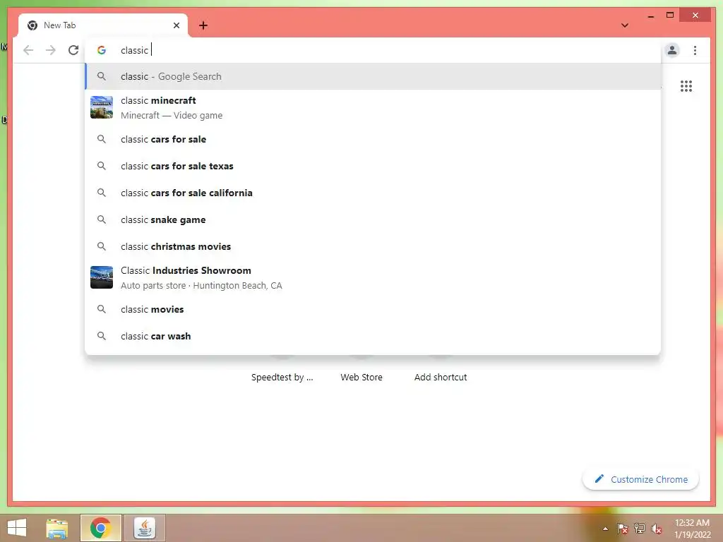Image resolution: width=723 pixels, height=542 pixels.
Task: Expand the tab search chevron
Action: [x=625, y=25]
